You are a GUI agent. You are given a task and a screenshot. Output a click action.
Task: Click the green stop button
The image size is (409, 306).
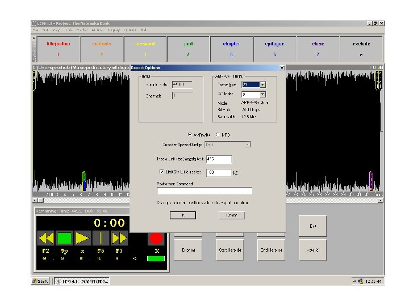[x=64, y=238]
